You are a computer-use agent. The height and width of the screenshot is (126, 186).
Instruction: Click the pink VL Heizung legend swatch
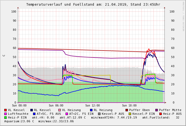(59, 110)
